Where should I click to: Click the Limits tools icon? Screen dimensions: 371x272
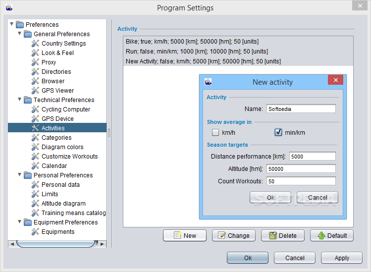[35, 194]
